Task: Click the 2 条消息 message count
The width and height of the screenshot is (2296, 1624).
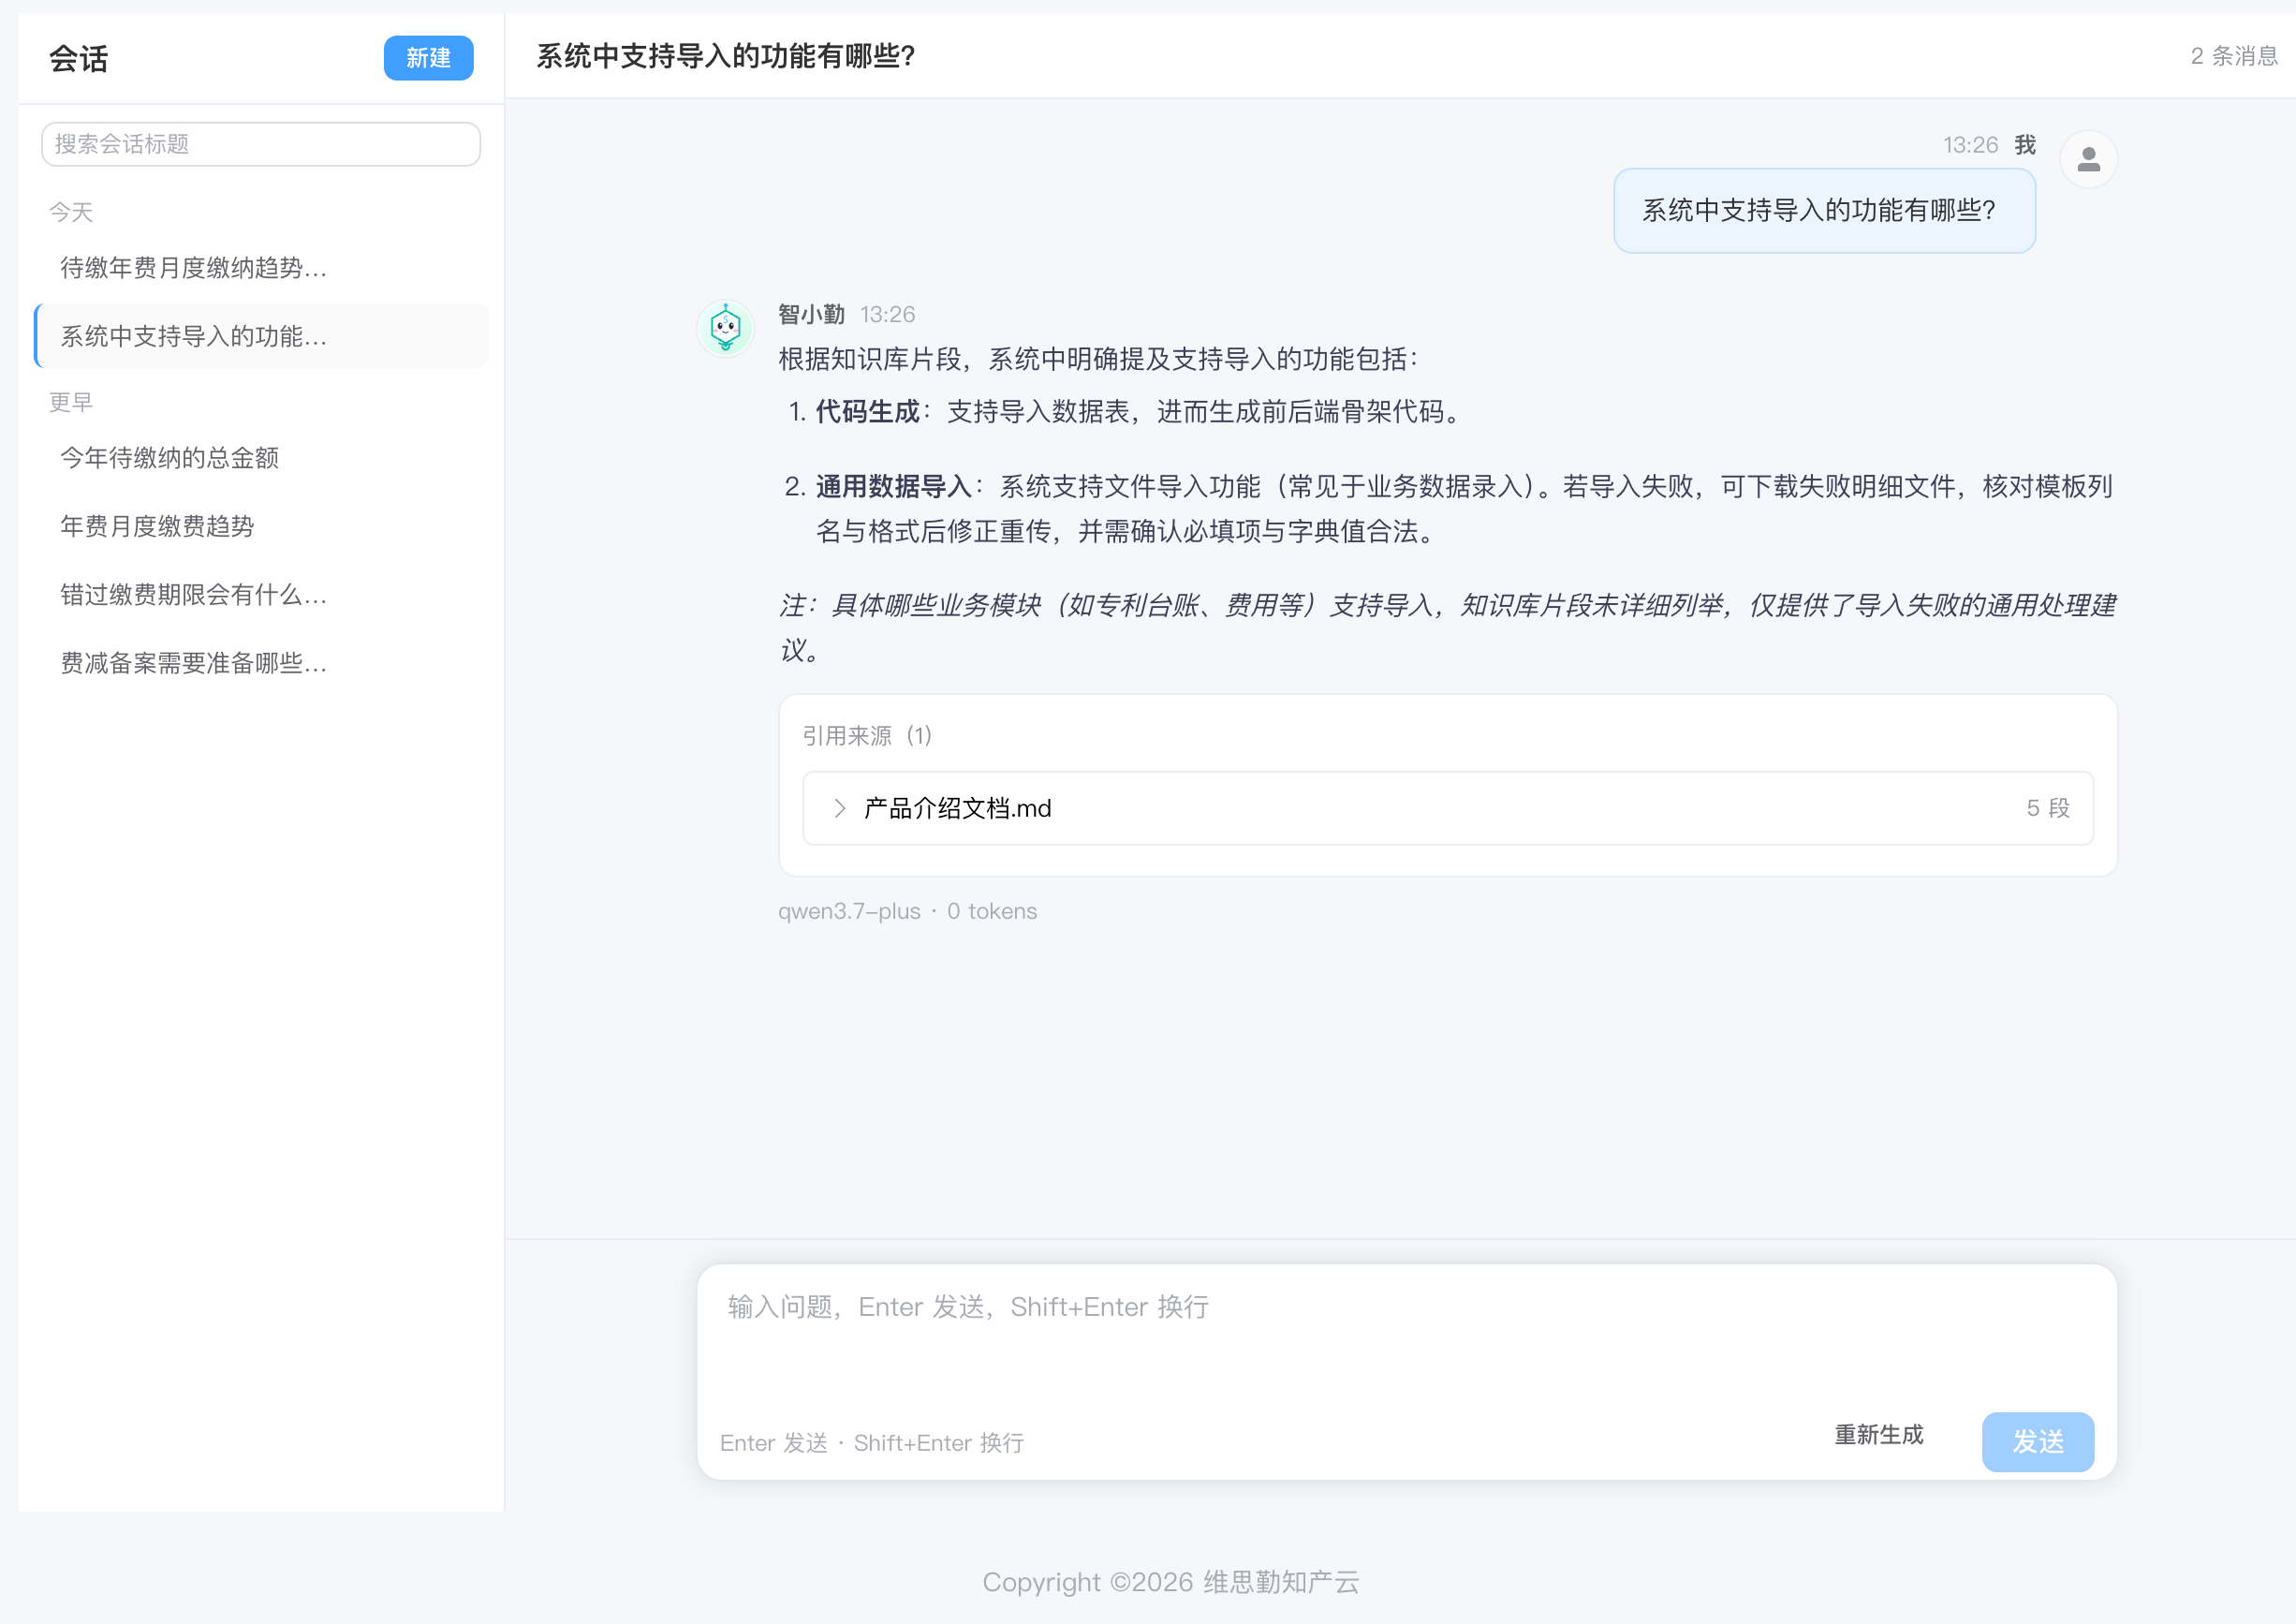Action: pos(2233,56)
